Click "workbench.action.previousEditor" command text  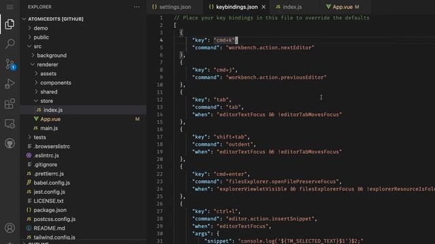coord(276,77)
